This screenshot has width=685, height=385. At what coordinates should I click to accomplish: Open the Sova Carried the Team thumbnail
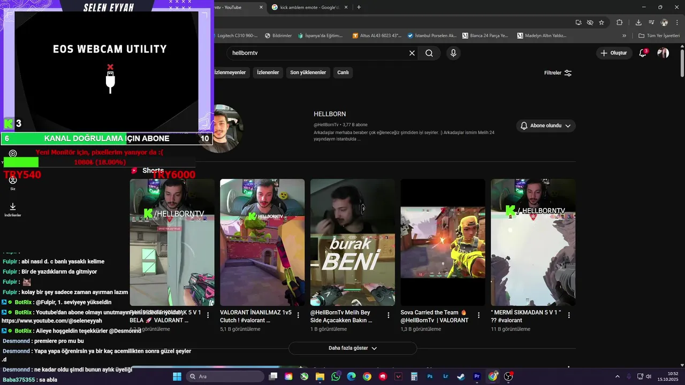click(443, 242)
